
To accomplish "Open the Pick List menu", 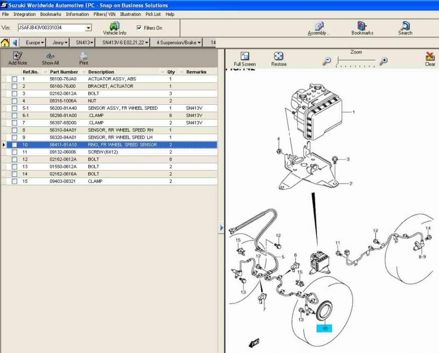I will coord(153,14).
